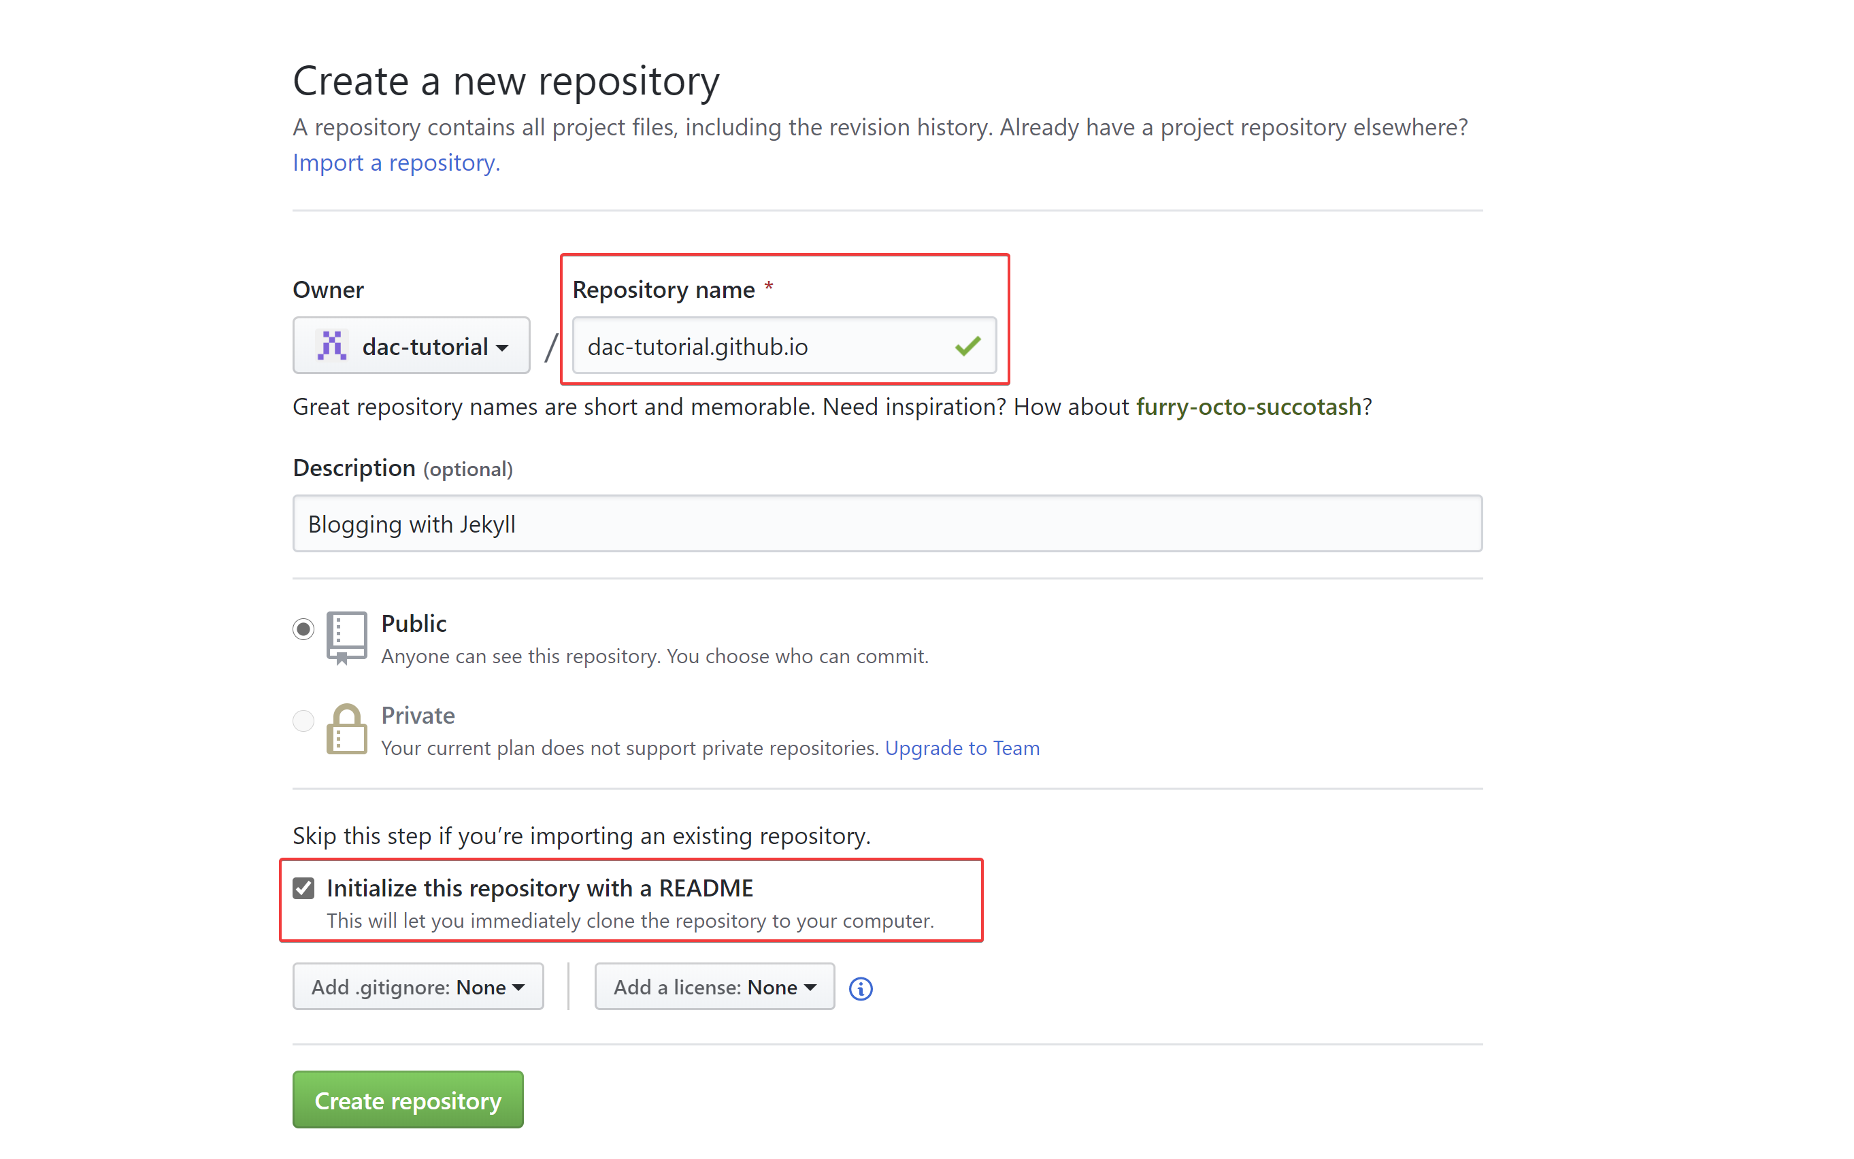Click the license info icon
1854x1159 pixels.
[x=860, y=988]
